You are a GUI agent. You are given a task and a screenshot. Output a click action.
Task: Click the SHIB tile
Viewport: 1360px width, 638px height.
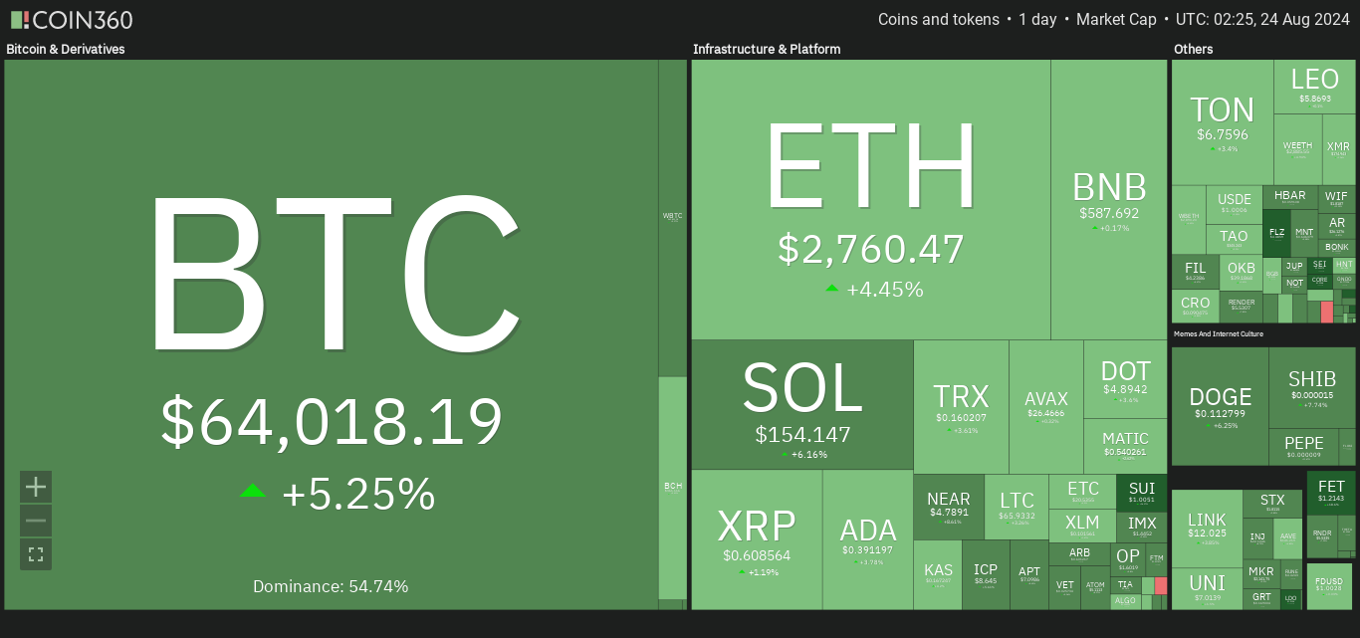tap(1312, 387)
